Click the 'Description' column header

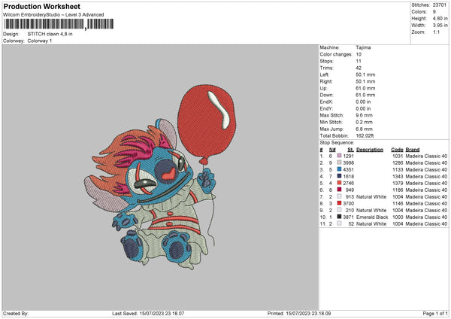370,150
